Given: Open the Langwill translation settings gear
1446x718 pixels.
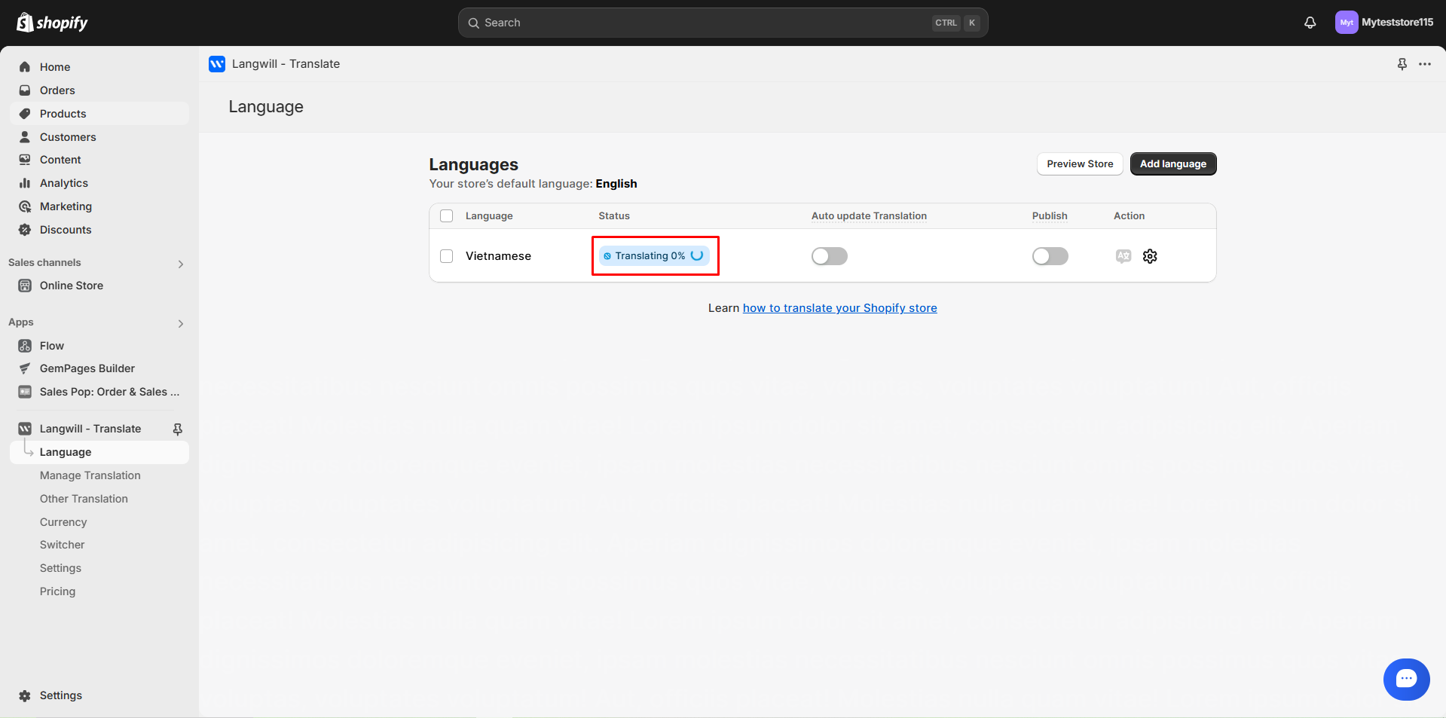Looking at the screenshot, I should 1149,256.
